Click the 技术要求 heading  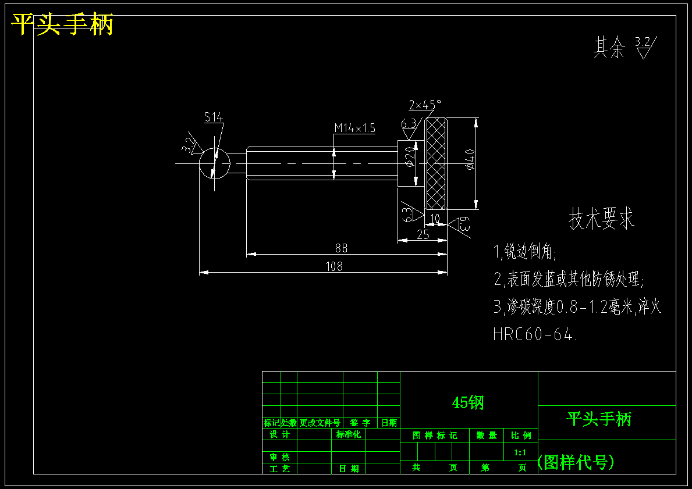point(601,218)
